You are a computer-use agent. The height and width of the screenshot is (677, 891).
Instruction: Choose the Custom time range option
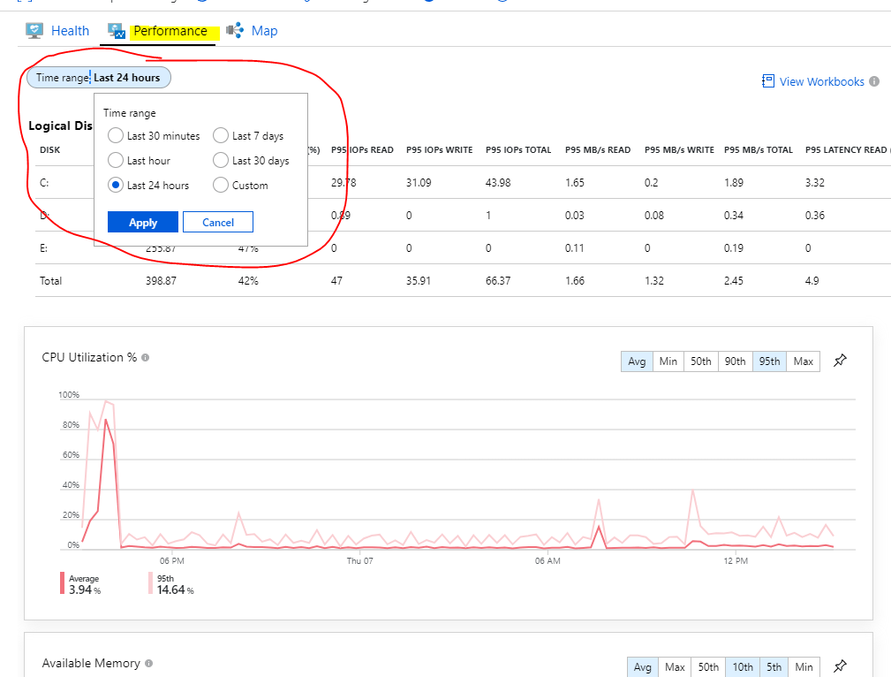pyautogui.click(x=221, y=185)
